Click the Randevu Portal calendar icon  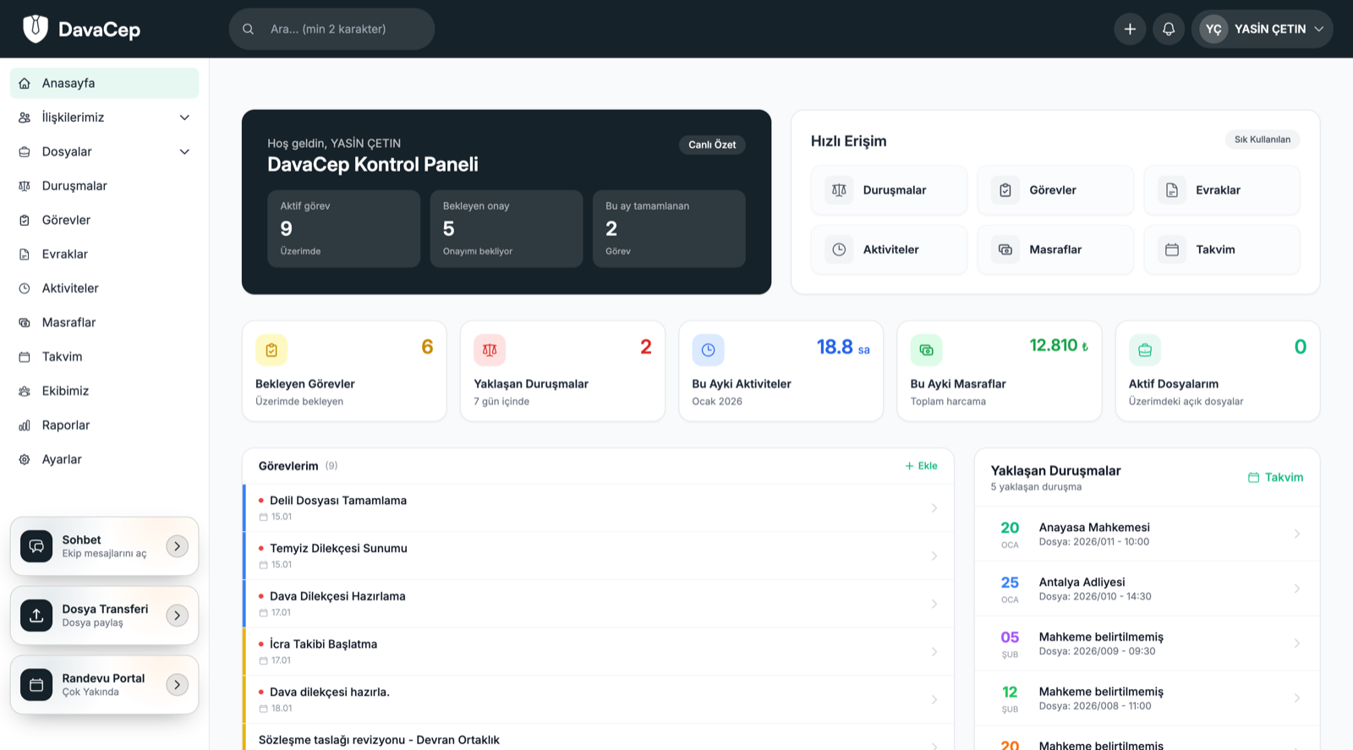(x=36, y=685)
